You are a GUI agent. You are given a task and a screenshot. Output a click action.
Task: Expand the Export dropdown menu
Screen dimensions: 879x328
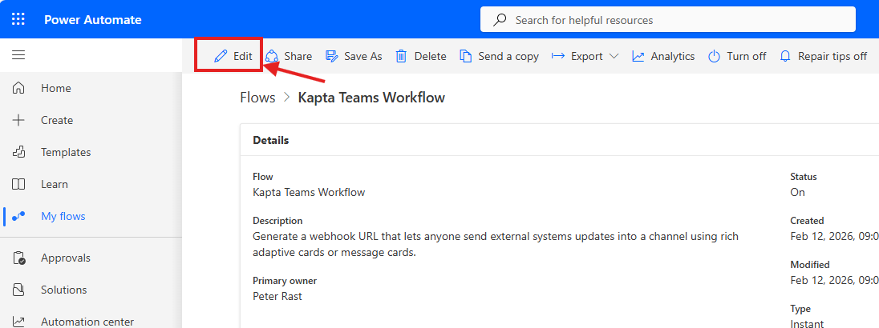[x=585, y=56]
